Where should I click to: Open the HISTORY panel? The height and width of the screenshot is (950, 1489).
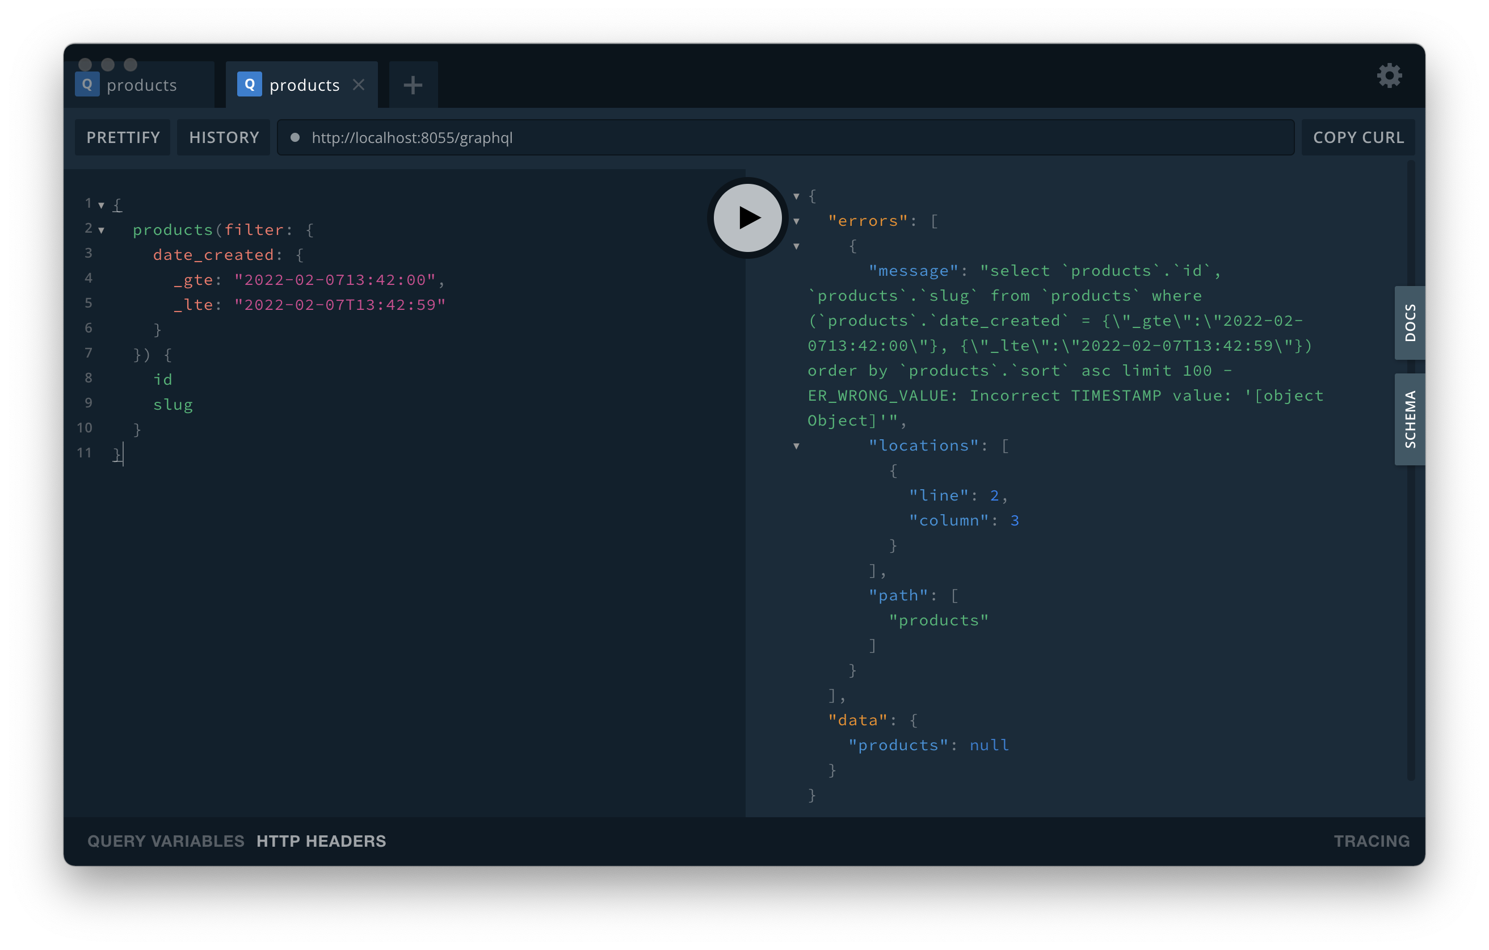click(223, 137)
